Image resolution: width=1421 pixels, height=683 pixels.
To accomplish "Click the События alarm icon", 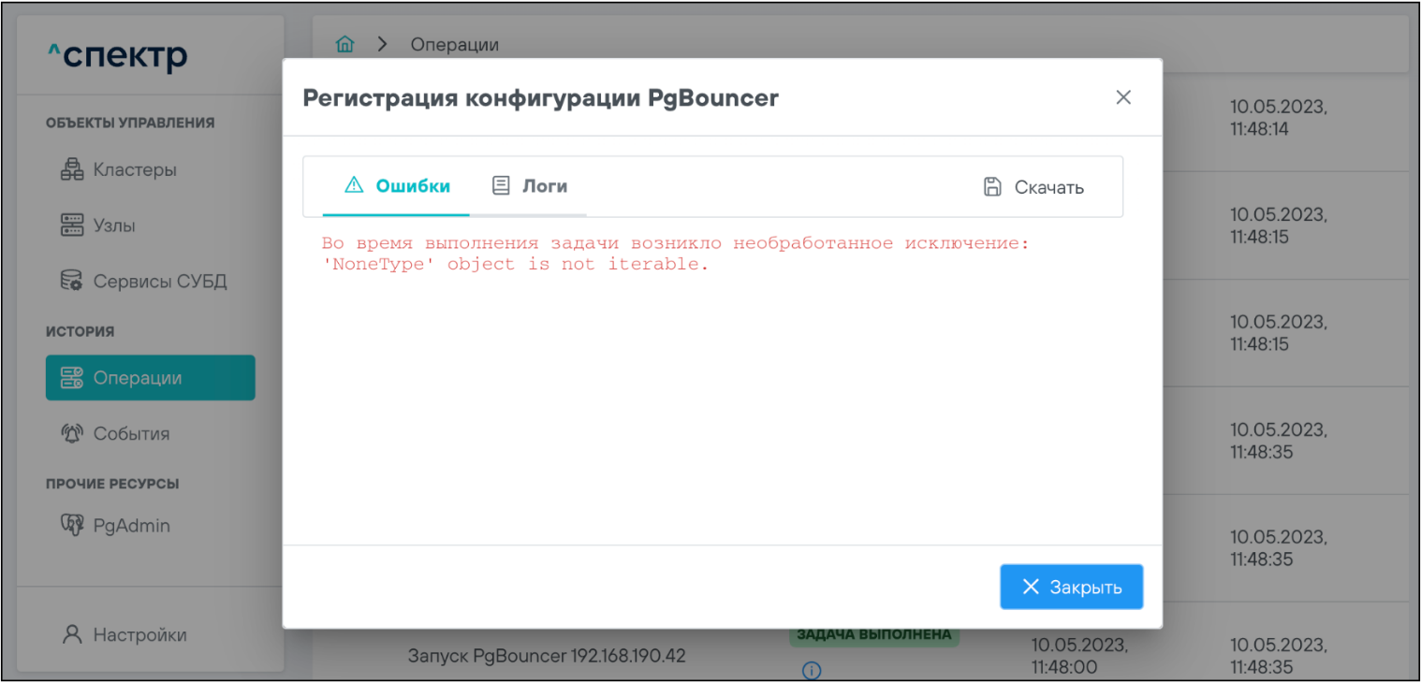I will pyautogui.click(x=71, y=433).
